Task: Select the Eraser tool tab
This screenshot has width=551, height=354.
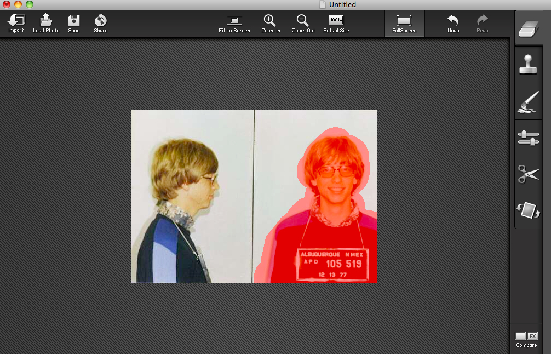Action: point(528,28)
